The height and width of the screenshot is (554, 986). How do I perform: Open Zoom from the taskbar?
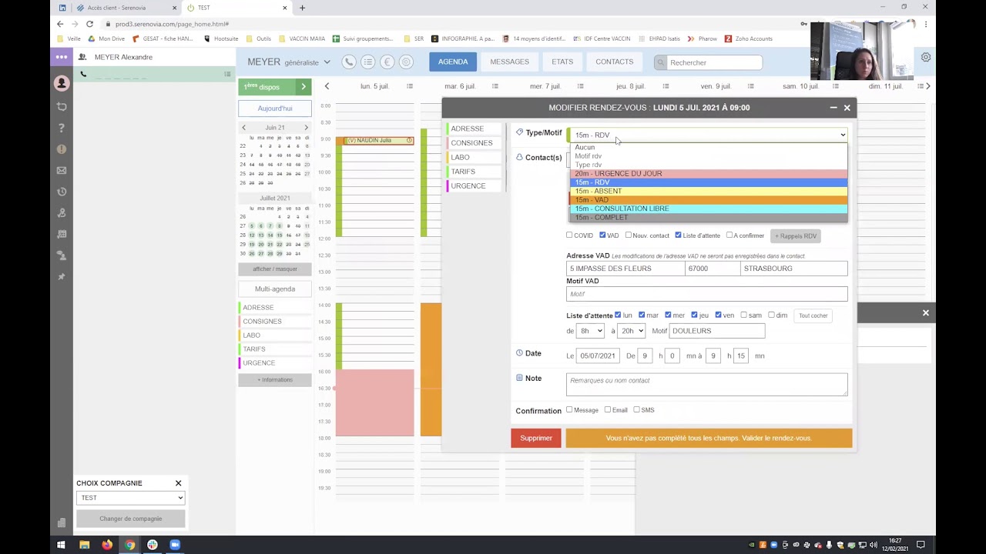(x=175, y=545)
